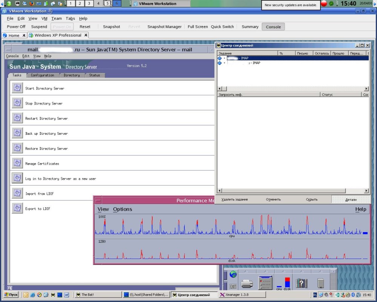This screenshot has height=302, width=377.
Task: Click the Пуск start button
Action: pos(11,295)
